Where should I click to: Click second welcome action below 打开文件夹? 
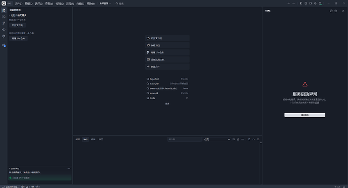(x=167, y=45)
